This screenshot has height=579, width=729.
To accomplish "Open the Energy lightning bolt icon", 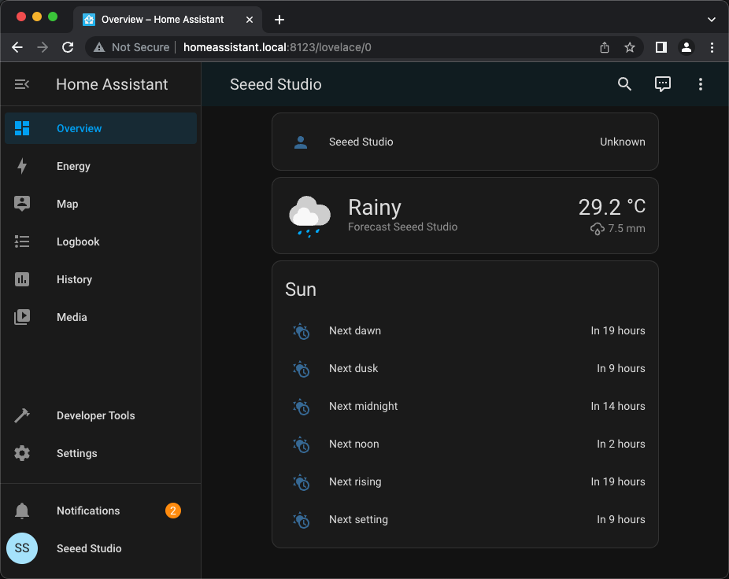I will [x=22, y=166].
